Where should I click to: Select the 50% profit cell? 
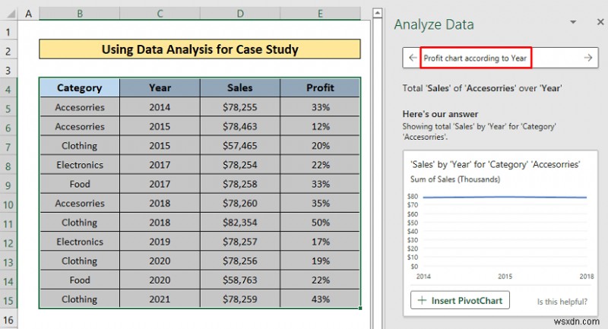coord(320,223)
